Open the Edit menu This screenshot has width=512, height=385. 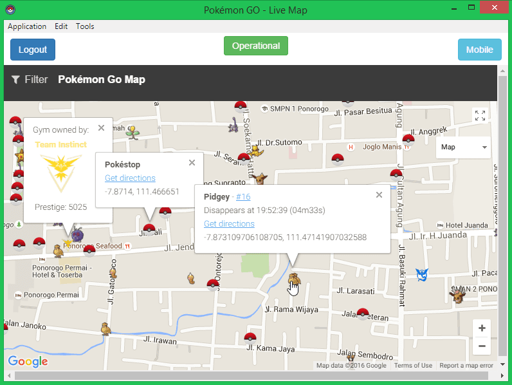(61, 26)
